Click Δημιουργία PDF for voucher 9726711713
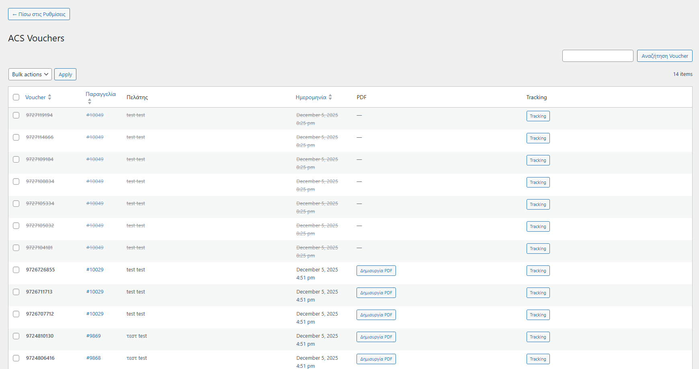This screenshot has height=369, width=699. [376, 293]
